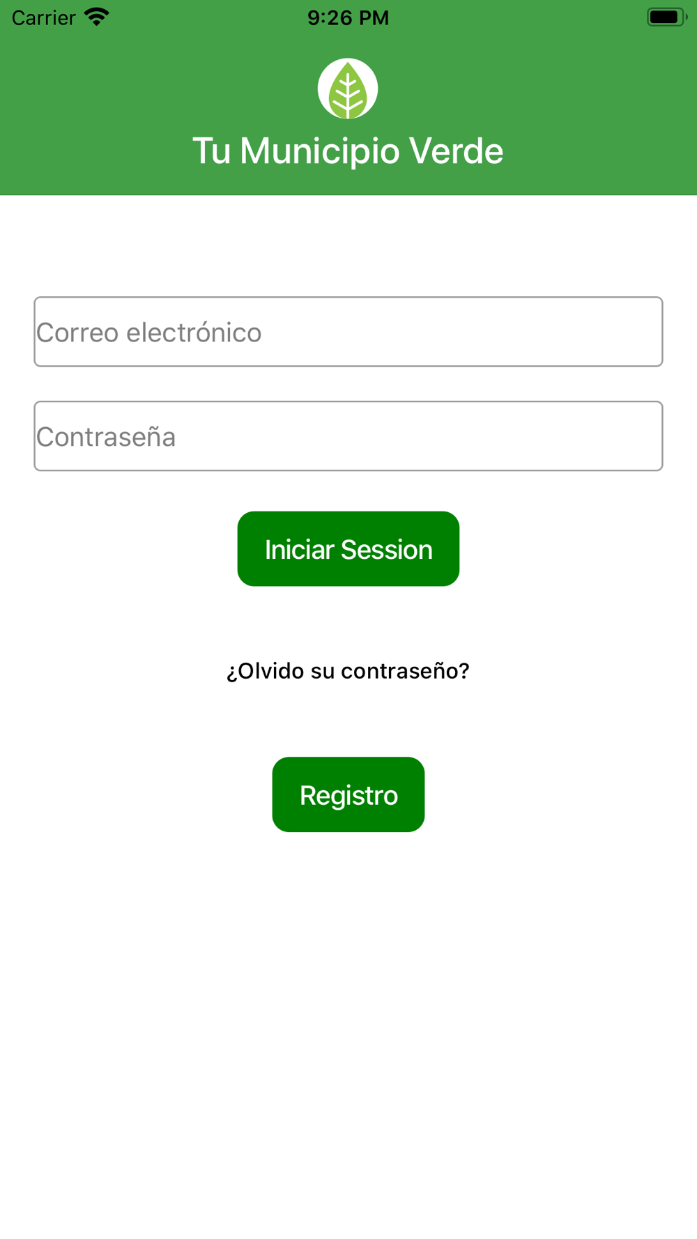Click the placeholder text Correo electrónico
The width and height of the screenshot is (697, 1239).
149,333
